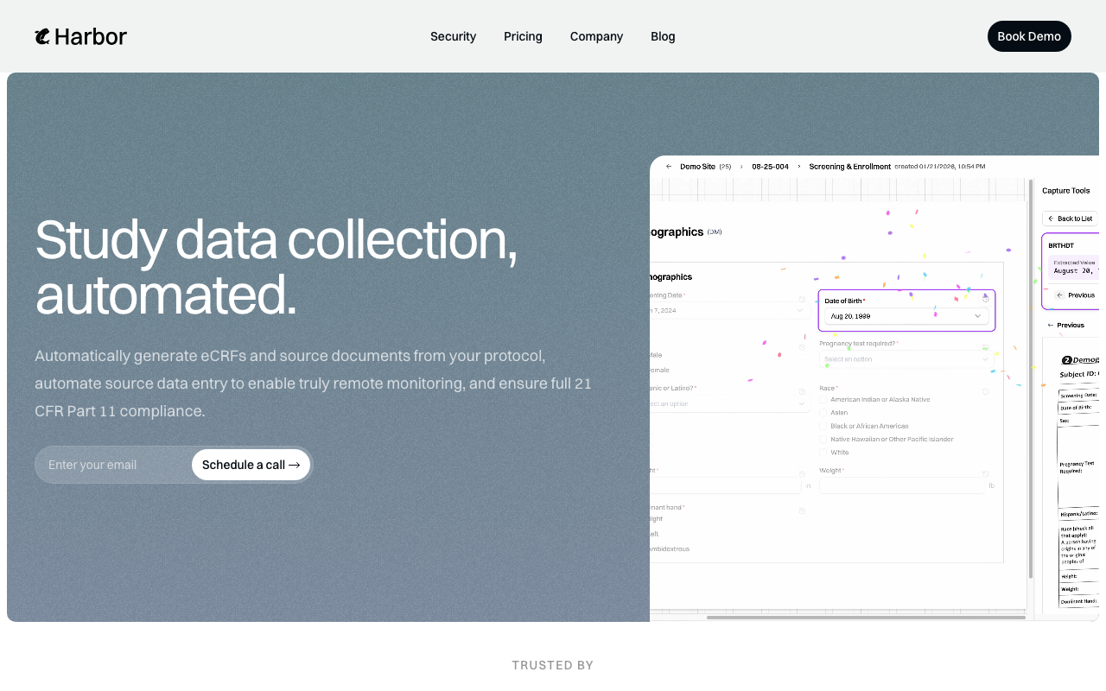Open the Security nav item
This screenshot has height=691, width=1106.
pyautogui.click(x=453, y=36)
